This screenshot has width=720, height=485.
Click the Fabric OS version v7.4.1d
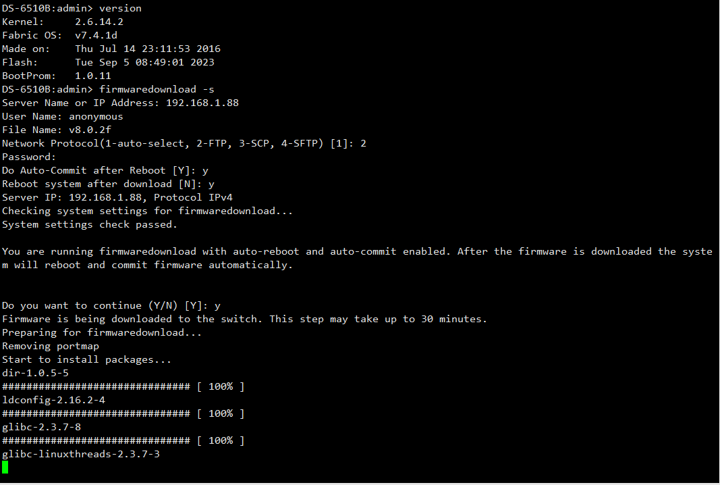click(96, 35)
